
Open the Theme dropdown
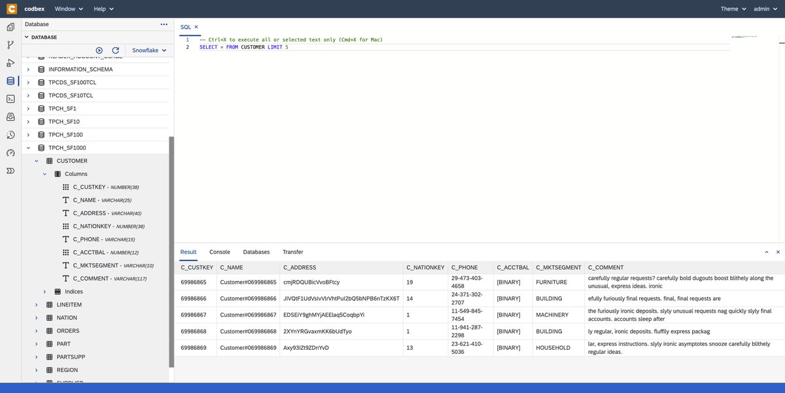pos(733,9)
